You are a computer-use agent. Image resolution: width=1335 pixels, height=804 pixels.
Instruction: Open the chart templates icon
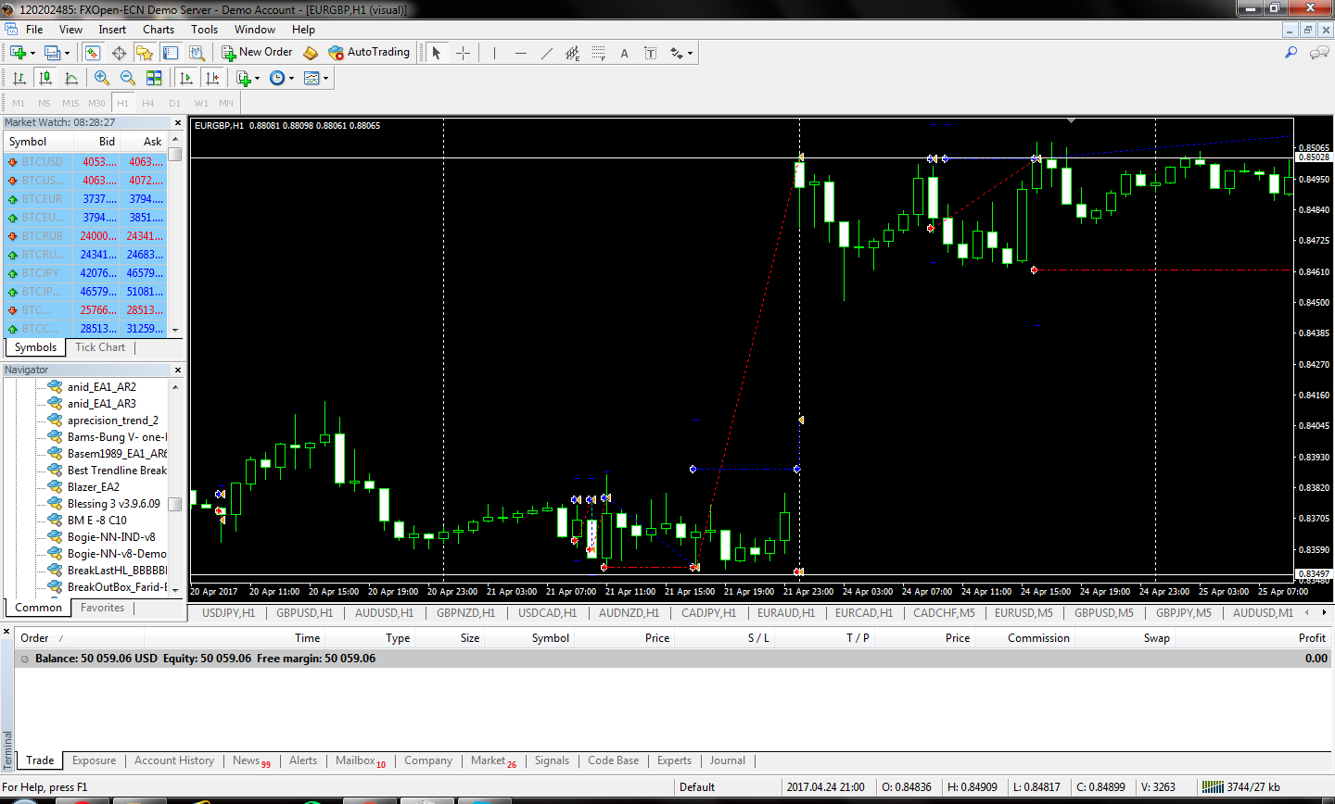[x=311, y=78]
